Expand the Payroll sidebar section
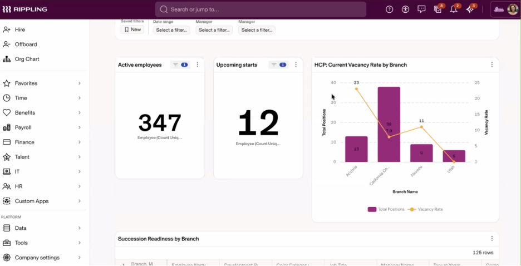This screenshot has height=266, width=521. [x=43, y=127]
